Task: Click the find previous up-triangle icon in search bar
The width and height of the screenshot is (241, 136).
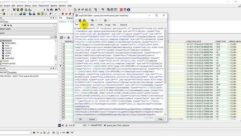Action: click(x=41, y=133)
